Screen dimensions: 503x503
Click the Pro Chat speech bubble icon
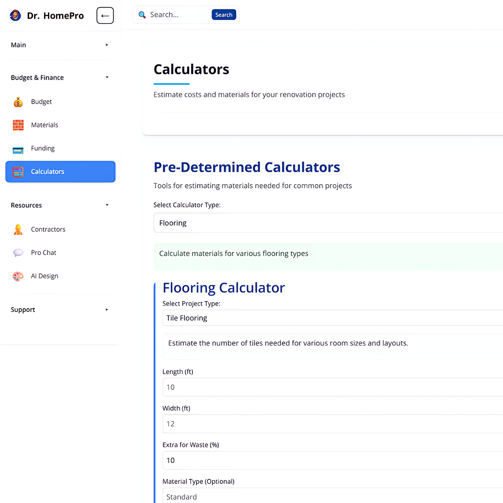[18, 253]
